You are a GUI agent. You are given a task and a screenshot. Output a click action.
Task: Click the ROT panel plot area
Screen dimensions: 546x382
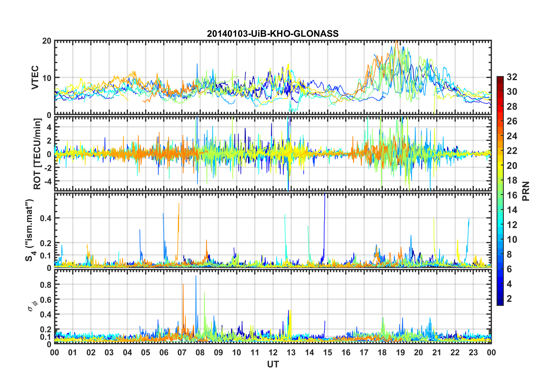pyautogui.click(x=273, y=154)
